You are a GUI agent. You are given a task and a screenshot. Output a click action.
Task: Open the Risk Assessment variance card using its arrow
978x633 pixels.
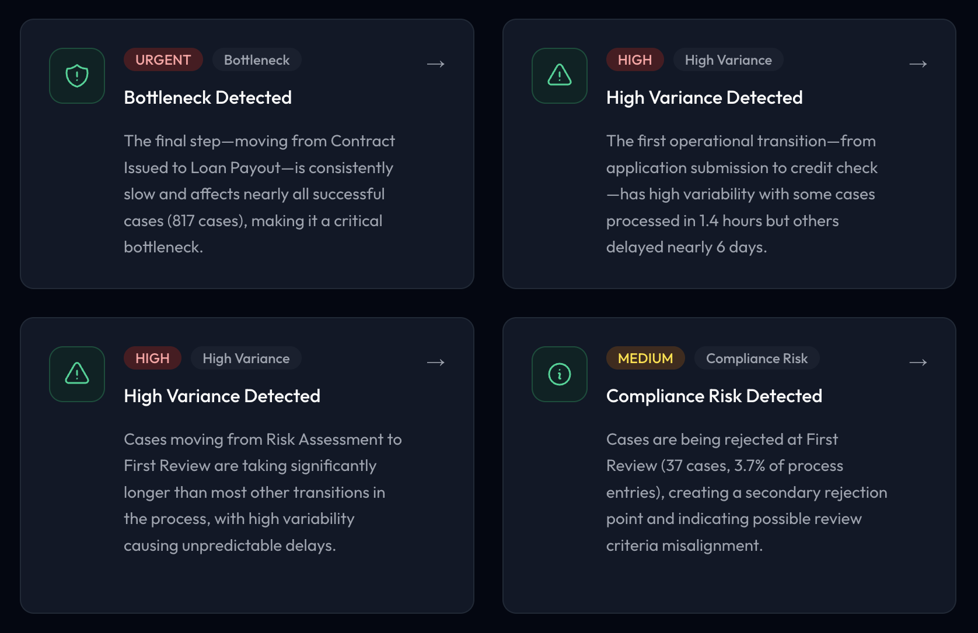[x=435, y=363]
